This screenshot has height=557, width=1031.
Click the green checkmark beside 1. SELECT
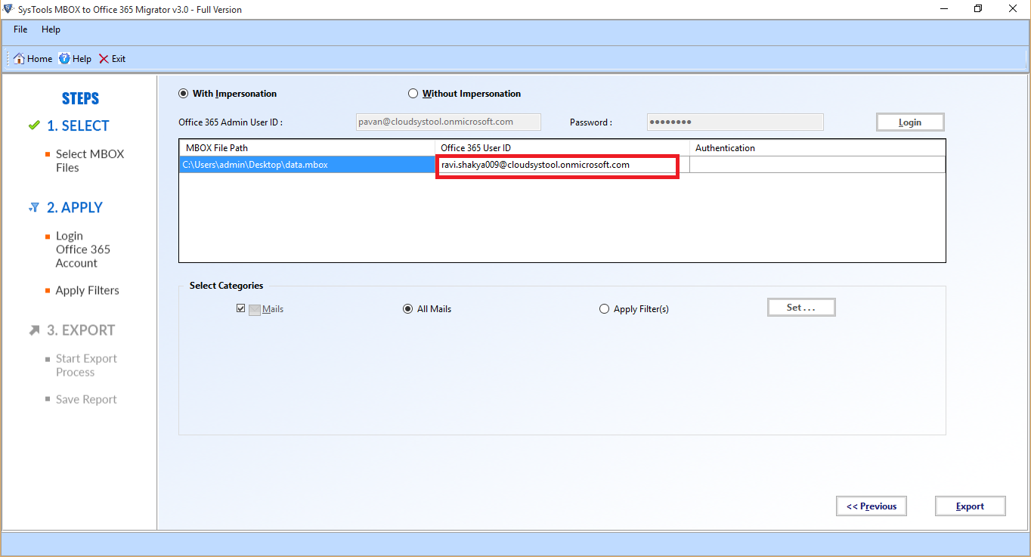tap(34, 125)
